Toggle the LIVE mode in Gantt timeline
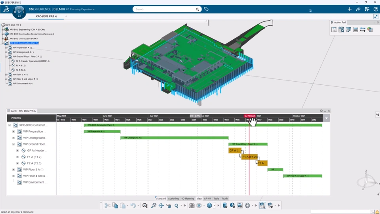 [x=196, y=116]
